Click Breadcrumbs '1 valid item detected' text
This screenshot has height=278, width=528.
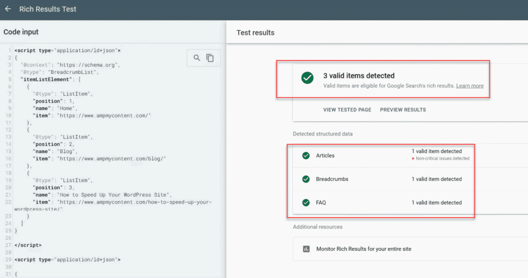(436, 179)
